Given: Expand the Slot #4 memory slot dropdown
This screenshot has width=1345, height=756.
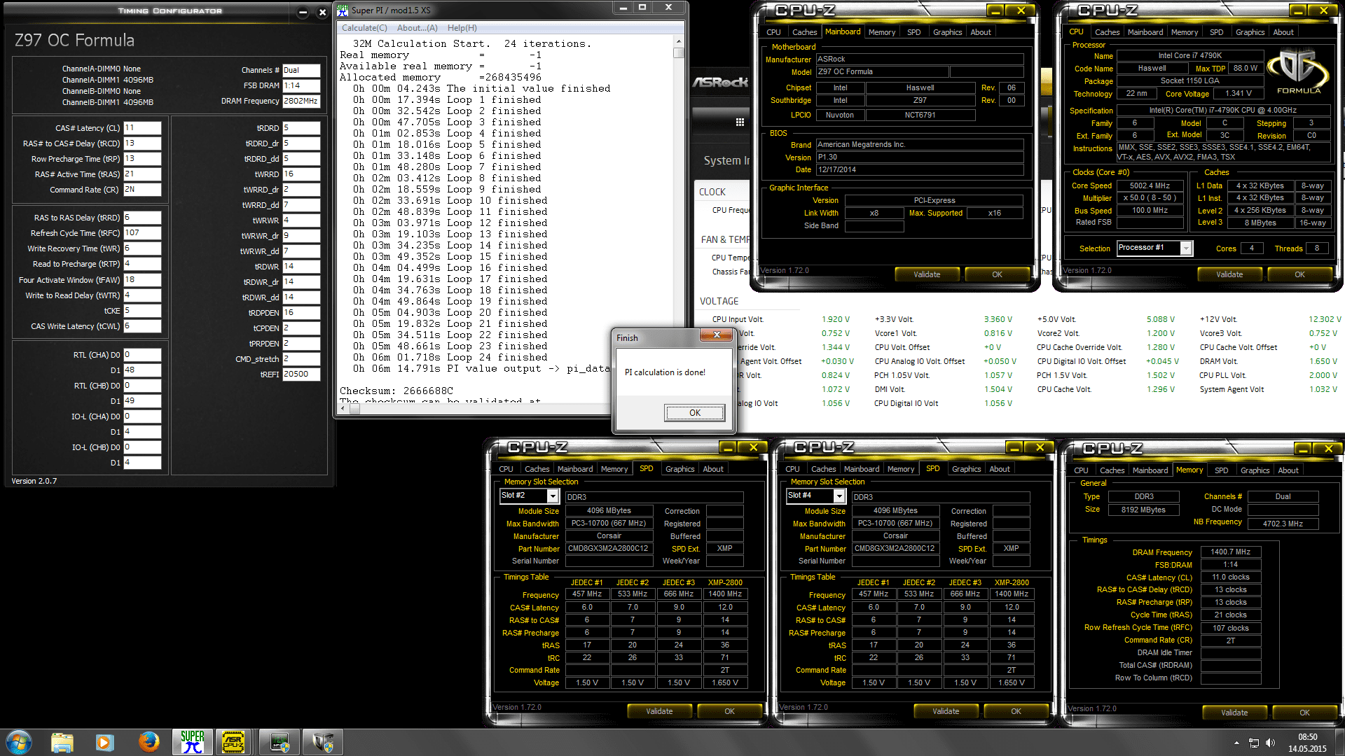Looking at the screenshot, I should click(x=839, y=496).
